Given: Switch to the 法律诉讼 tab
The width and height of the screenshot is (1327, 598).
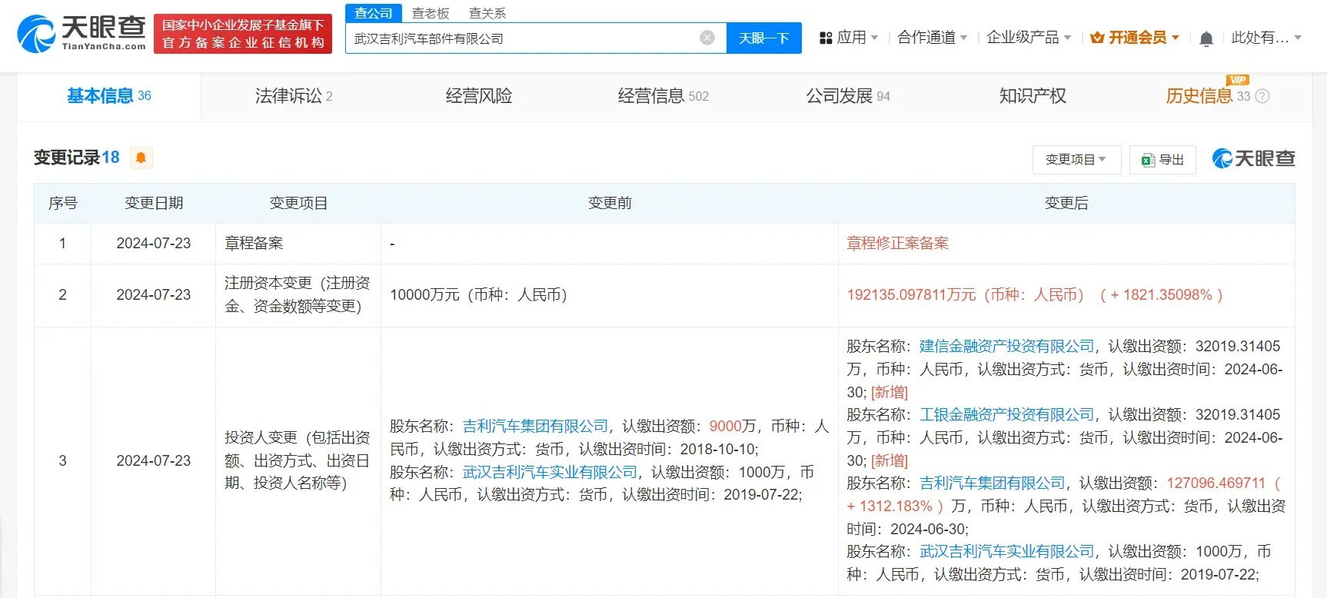Looking at the screenshot, I should pyautogui.click(x=293, y=96).
